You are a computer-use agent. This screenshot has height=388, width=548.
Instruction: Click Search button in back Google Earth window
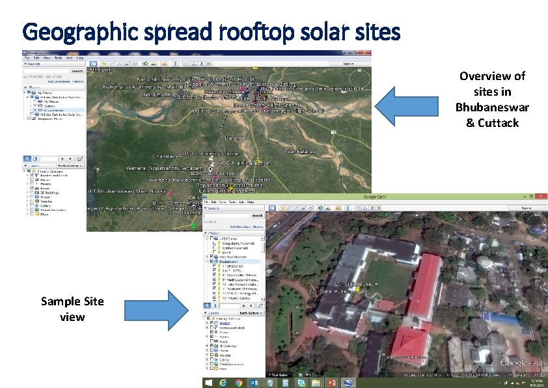[x=77, y=71]
